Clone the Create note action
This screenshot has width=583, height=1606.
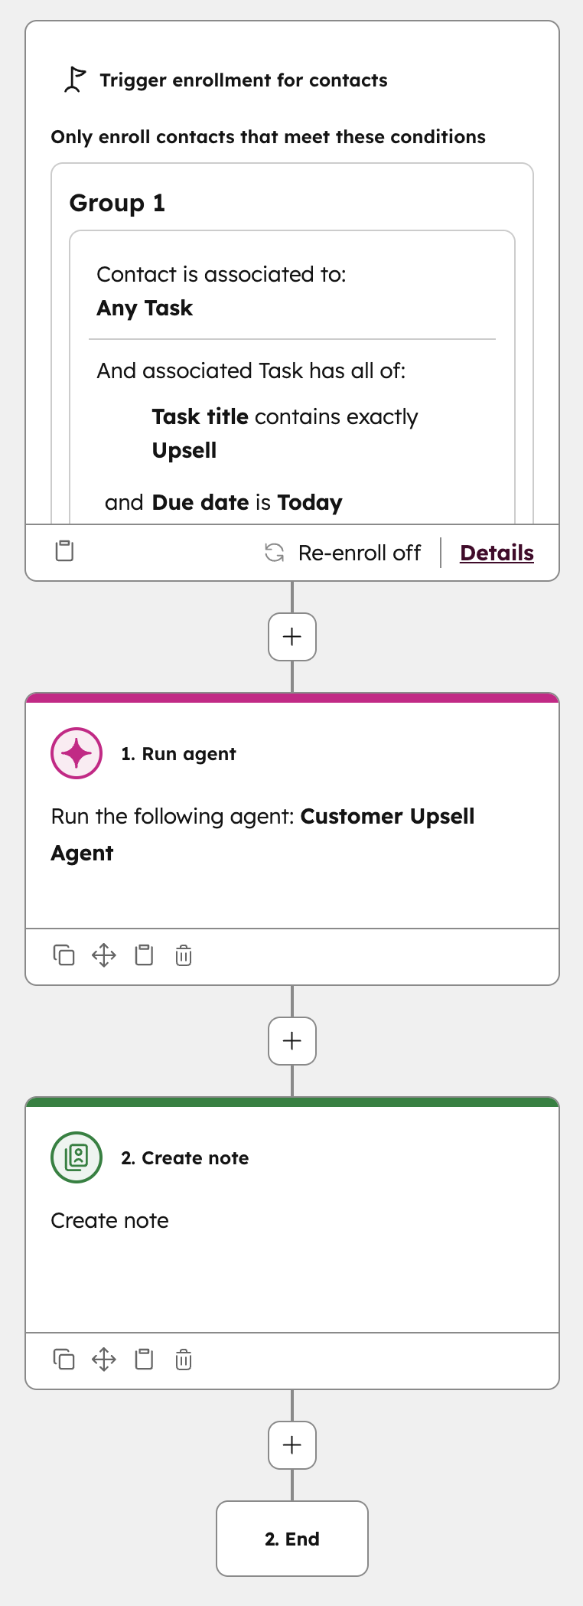pyautogui.click(x=64, y=1359)
